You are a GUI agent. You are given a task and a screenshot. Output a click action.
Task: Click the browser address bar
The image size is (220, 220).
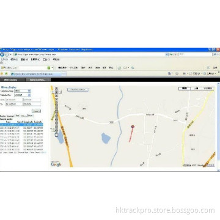pos(90,54)
